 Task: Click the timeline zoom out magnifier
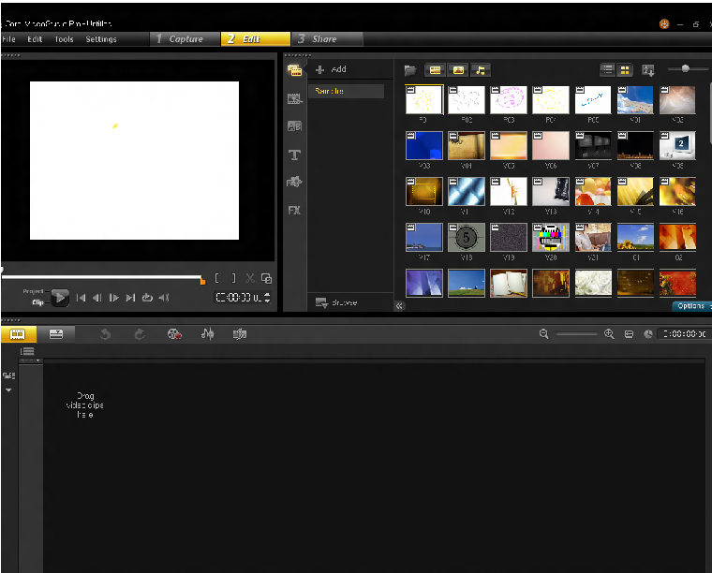click(543, 334)
